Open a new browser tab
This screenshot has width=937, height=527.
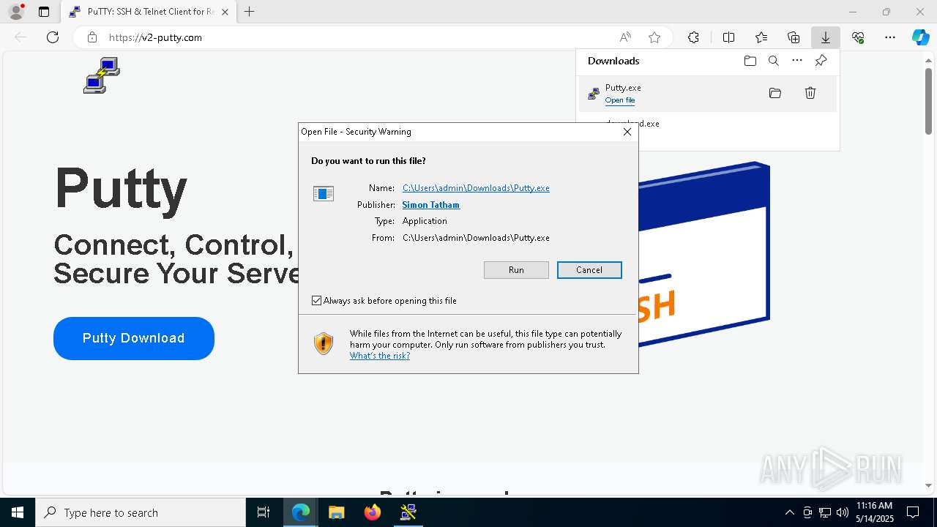click(250, 12)
